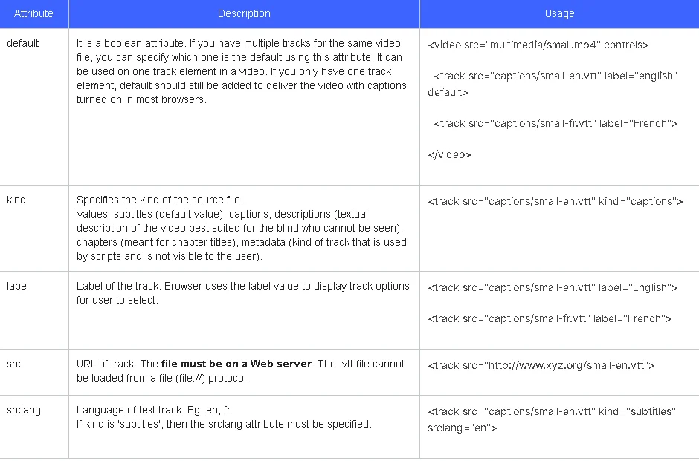Click bold text 'file must be on a Web server'
699x461 pixels.
pyautogui.click(x=237, y=364)
